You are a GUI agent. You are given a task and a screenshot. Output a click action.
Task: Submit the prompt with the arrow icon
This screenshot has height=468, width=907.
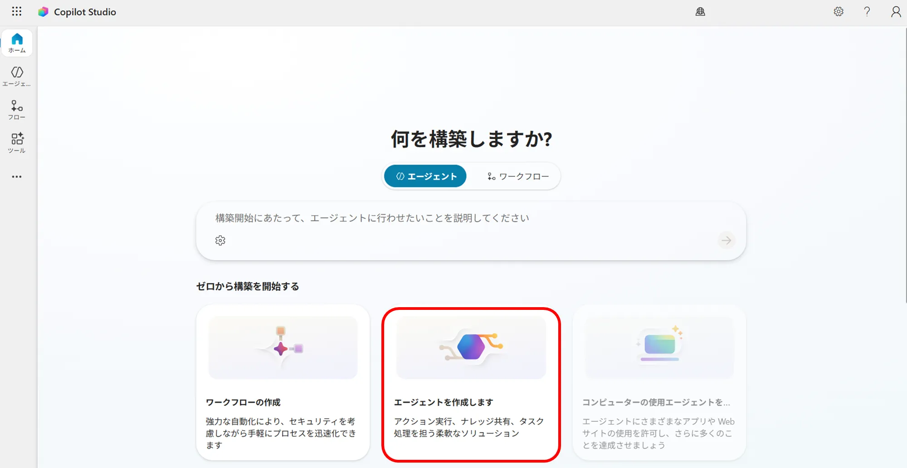point(726,241)
